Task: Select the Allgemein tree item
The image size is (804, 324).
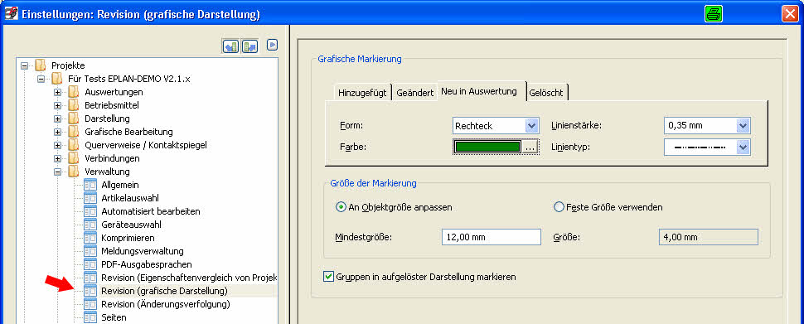Action: (x=120, y=185)
